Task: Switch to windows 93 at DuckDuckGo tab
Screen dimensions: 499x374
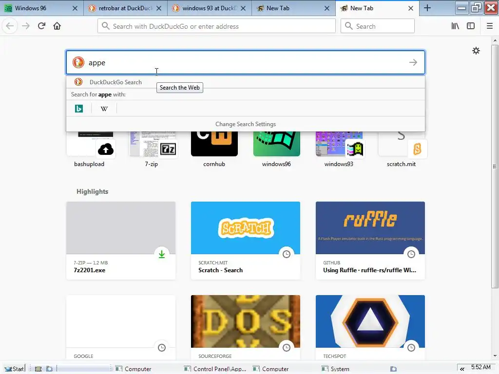Action: click(209, 8)
